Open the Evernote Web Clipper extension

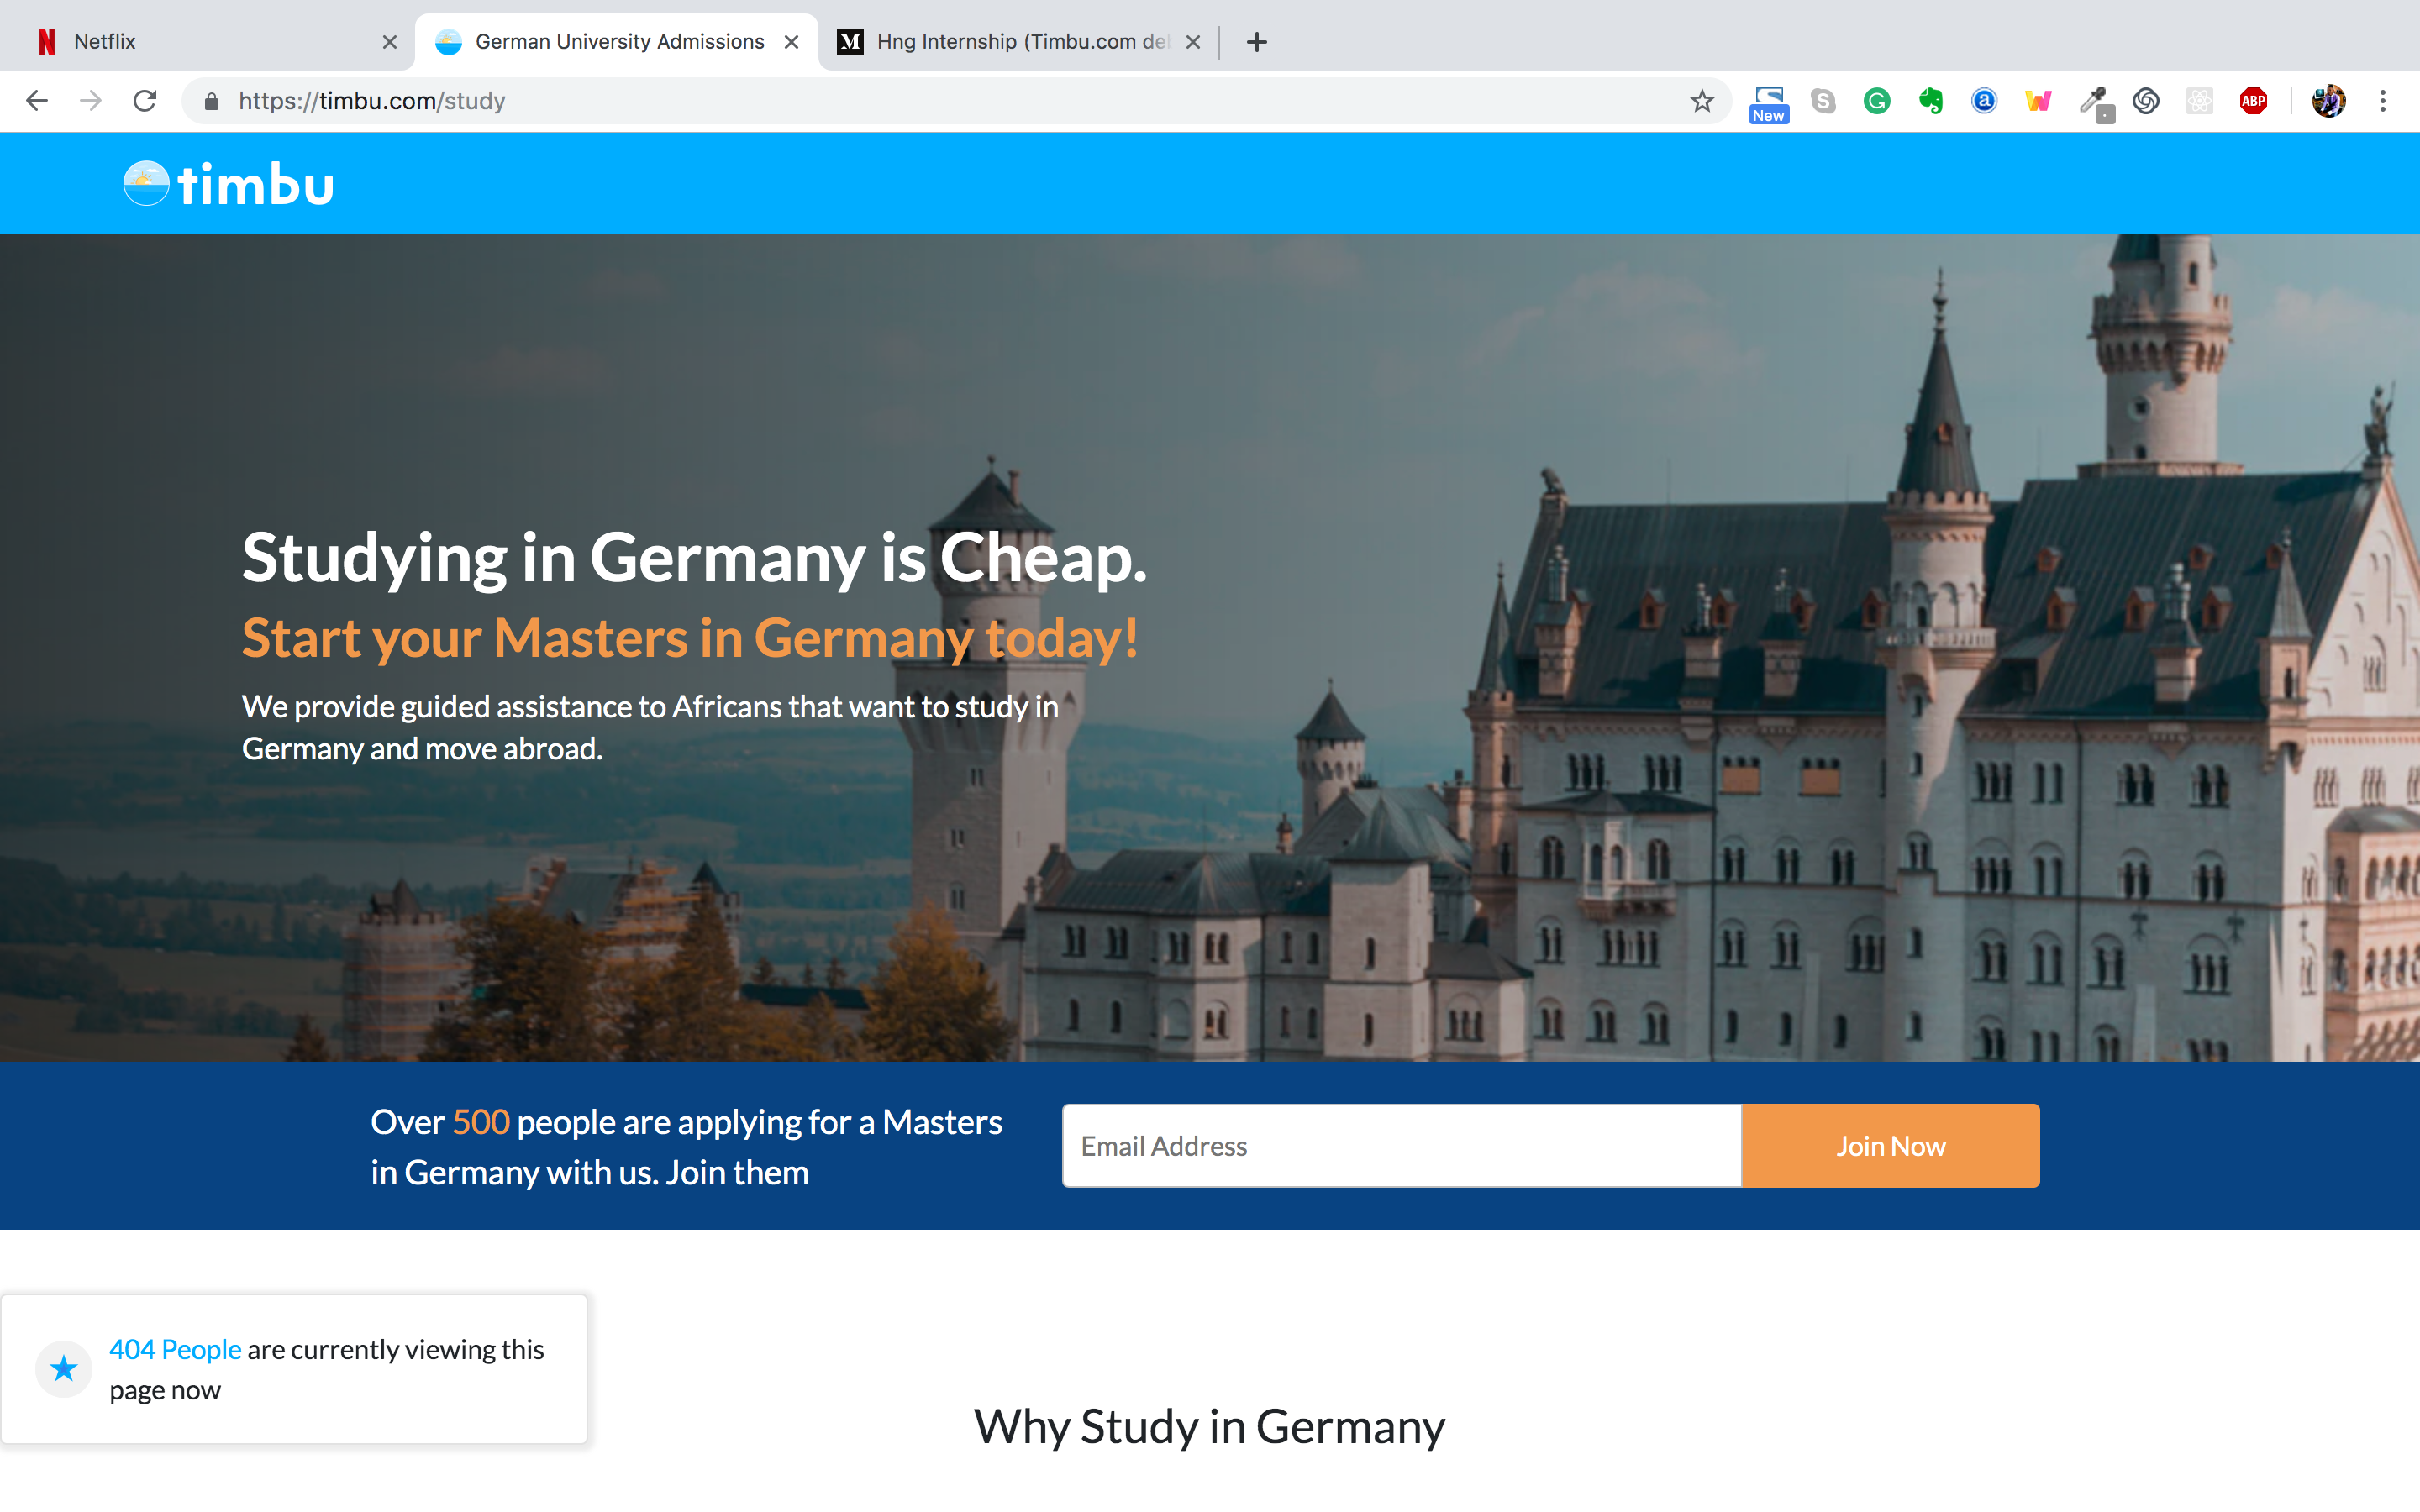pos(1931,101)
